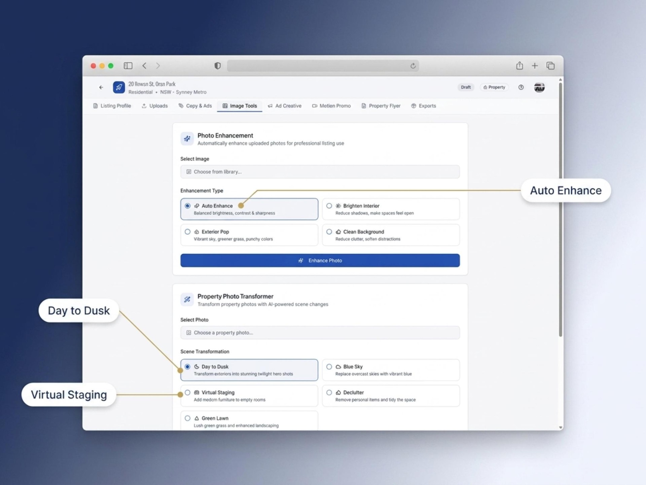Click the page vertical scrollbar thumb
Viewport: 646px width, 485px height.
coord(560,209)
